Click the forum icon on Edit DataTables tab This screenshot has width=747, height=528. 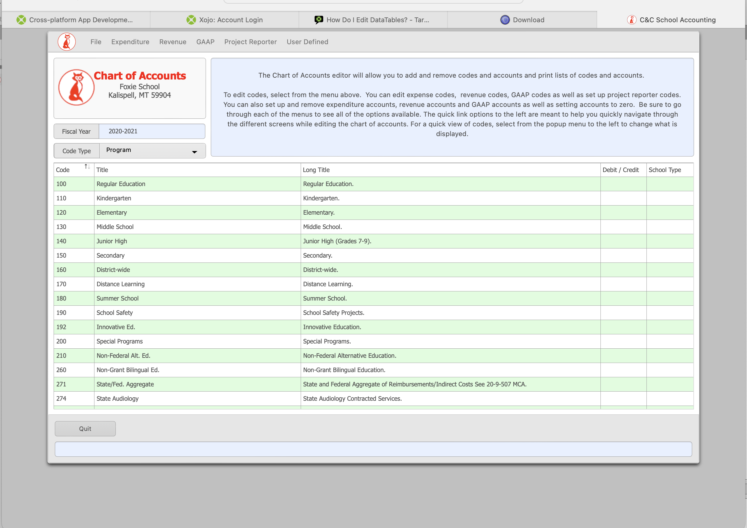319,20
